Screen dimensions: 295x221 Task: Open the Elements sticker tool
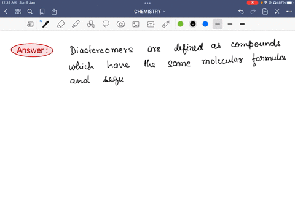121,24
